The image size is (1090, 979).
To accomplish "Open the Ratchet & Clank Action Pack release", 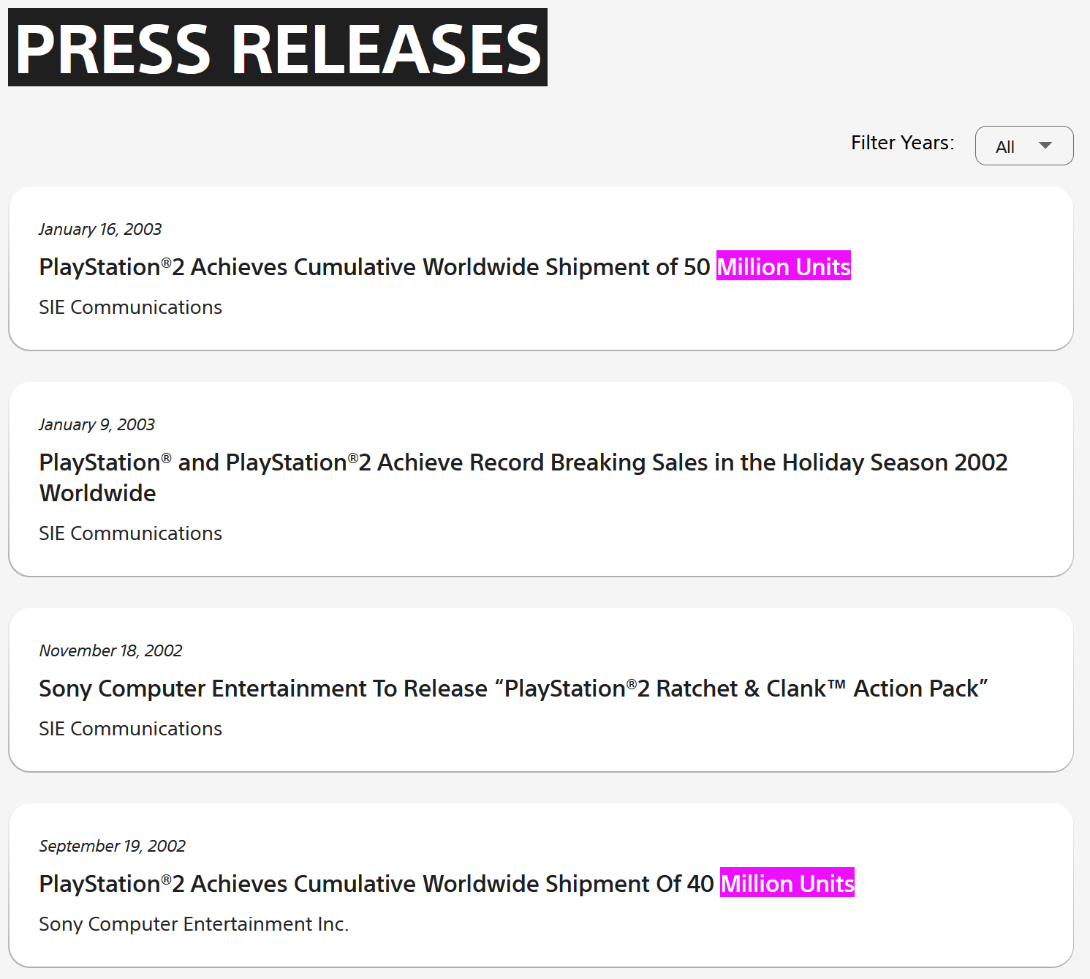I will click(x=513, y=689).
